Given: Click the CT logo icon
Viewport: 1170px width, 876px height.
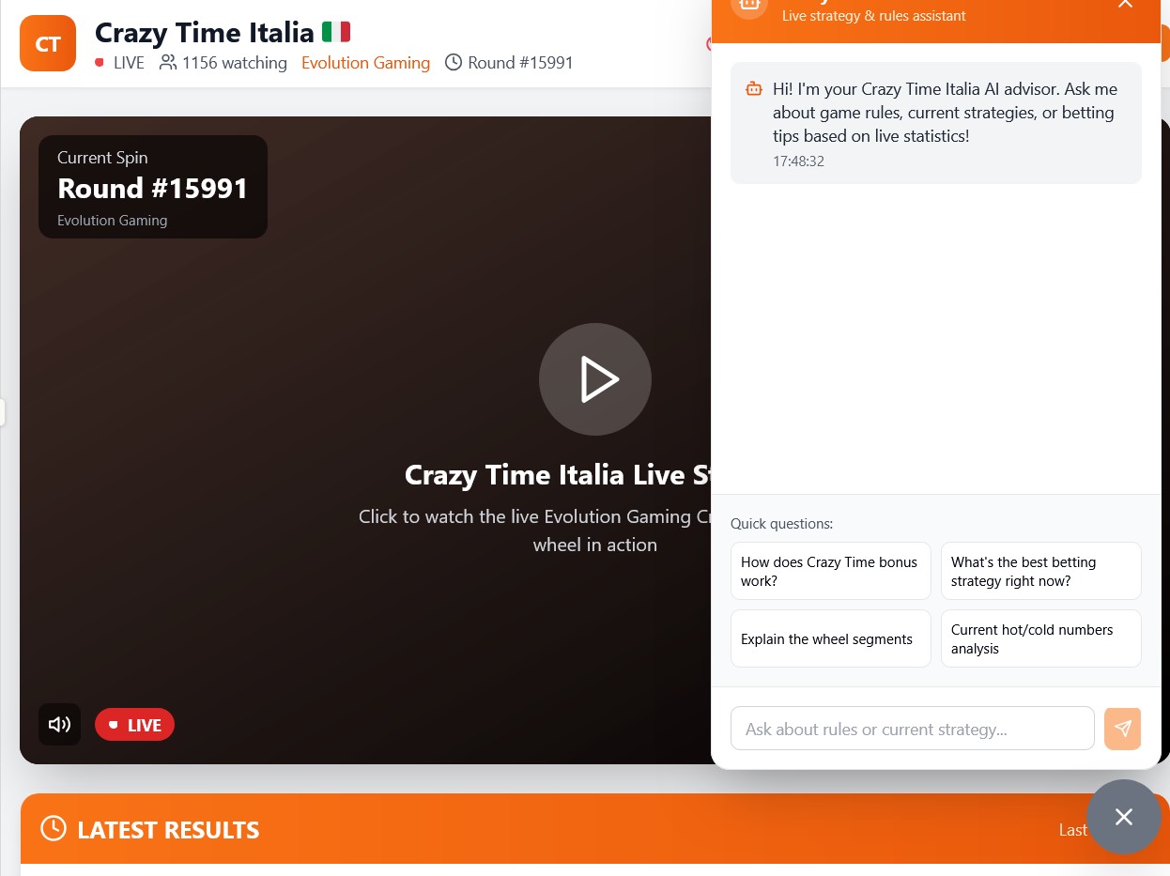Looking at the screenshot, I should [48, 43].
